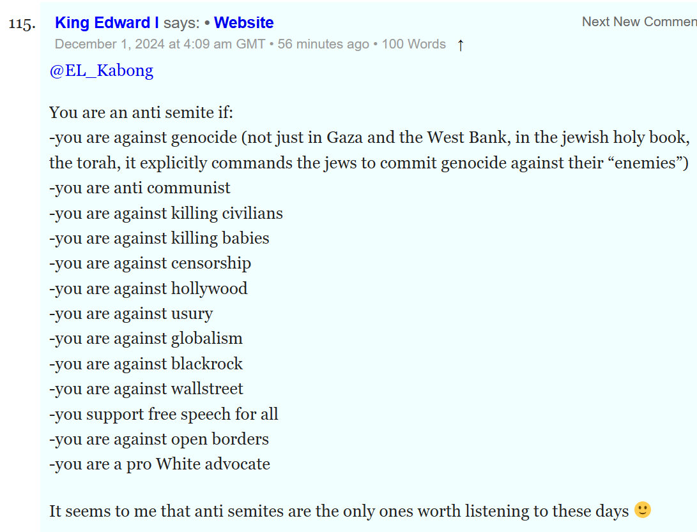Click the upward arrow icon beside word count
The width and height of the screenshot is (697, 532).
coord(460,45)
